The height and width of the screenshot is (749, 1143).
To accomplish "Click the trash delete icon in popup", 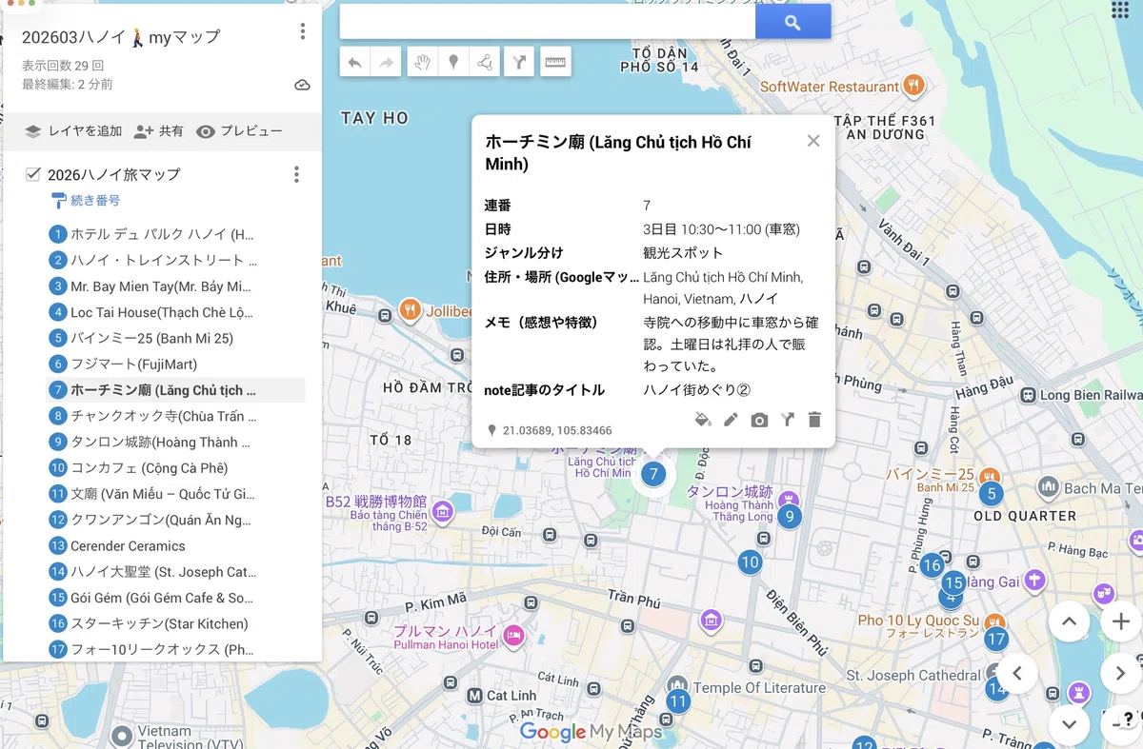I will [x=814, y=420].
